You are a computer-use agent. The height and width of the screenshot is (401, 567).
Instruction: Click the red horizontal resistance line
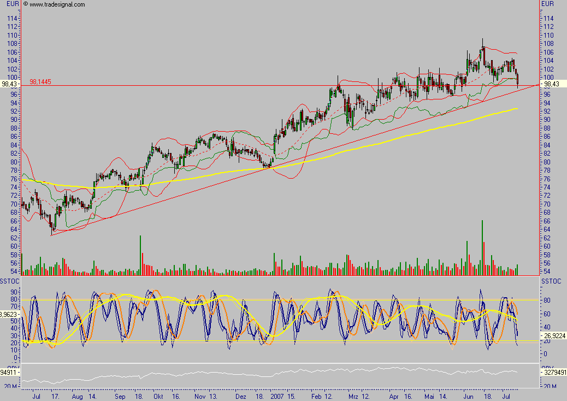164,85
